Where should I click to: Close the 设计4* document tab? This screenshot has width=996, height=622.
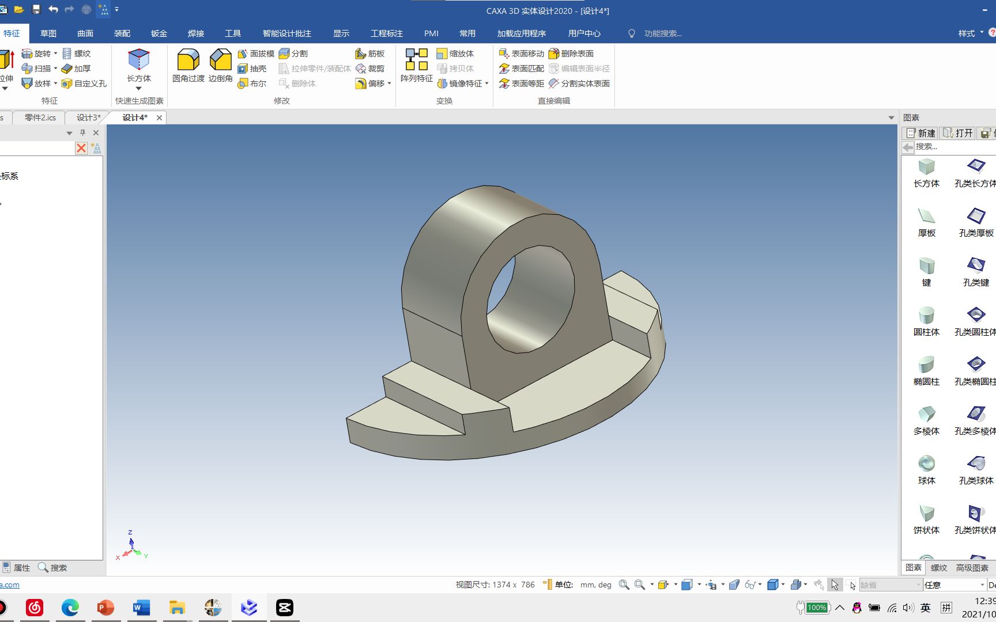160,117
